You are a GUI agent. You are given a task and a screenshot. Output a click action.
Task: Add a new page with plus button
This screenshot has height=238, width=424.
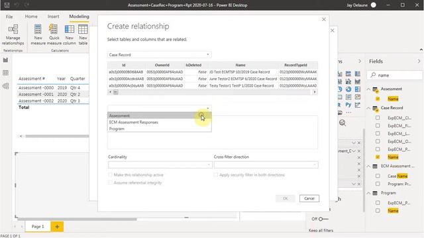(x=57, y=227)
